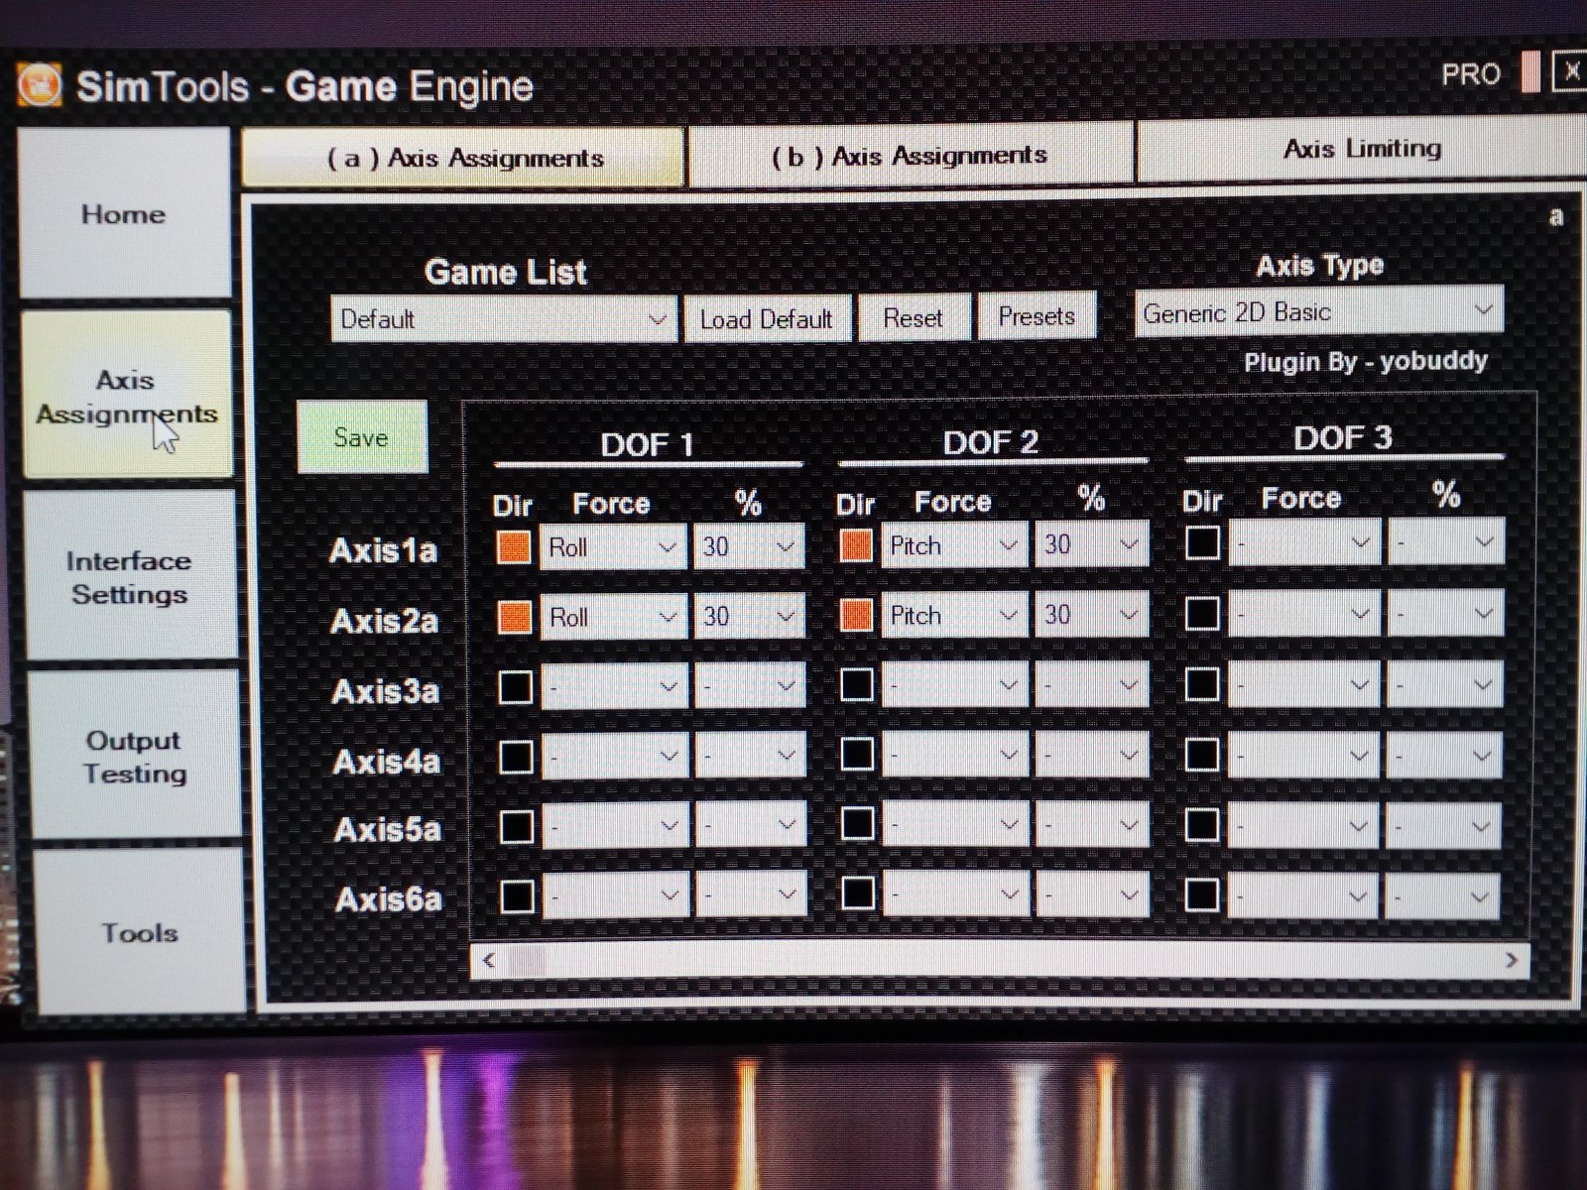This screenshot has width=1587, height=1190.
Task: Click the SimTools orange logo icon
Action: coord(40,85)
